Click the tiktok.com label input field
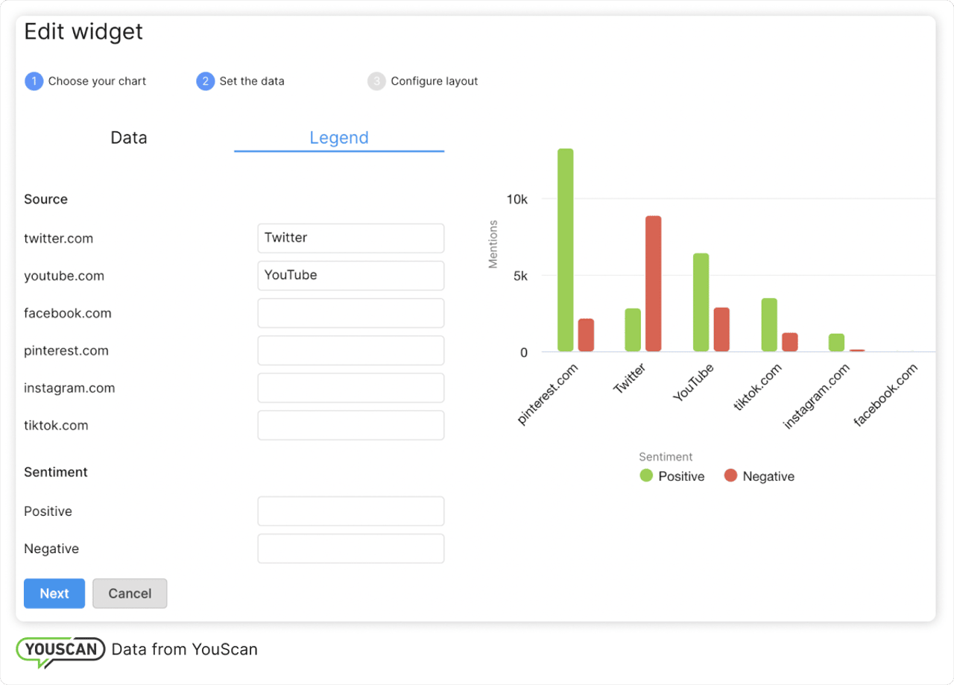Screen dimensions: 954x685 coord(351,425)
